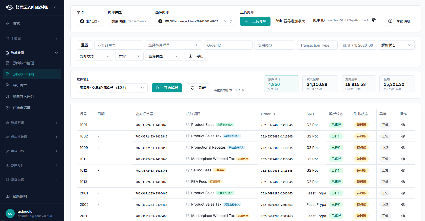View details of row 2002 eye icon
This screenshot has width=425, height=221.
pos(403,205)
